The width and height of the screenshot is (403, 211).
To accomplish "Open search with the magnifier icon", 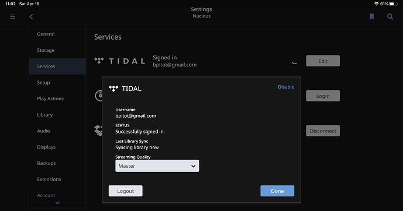I will [x=390, y=17].
